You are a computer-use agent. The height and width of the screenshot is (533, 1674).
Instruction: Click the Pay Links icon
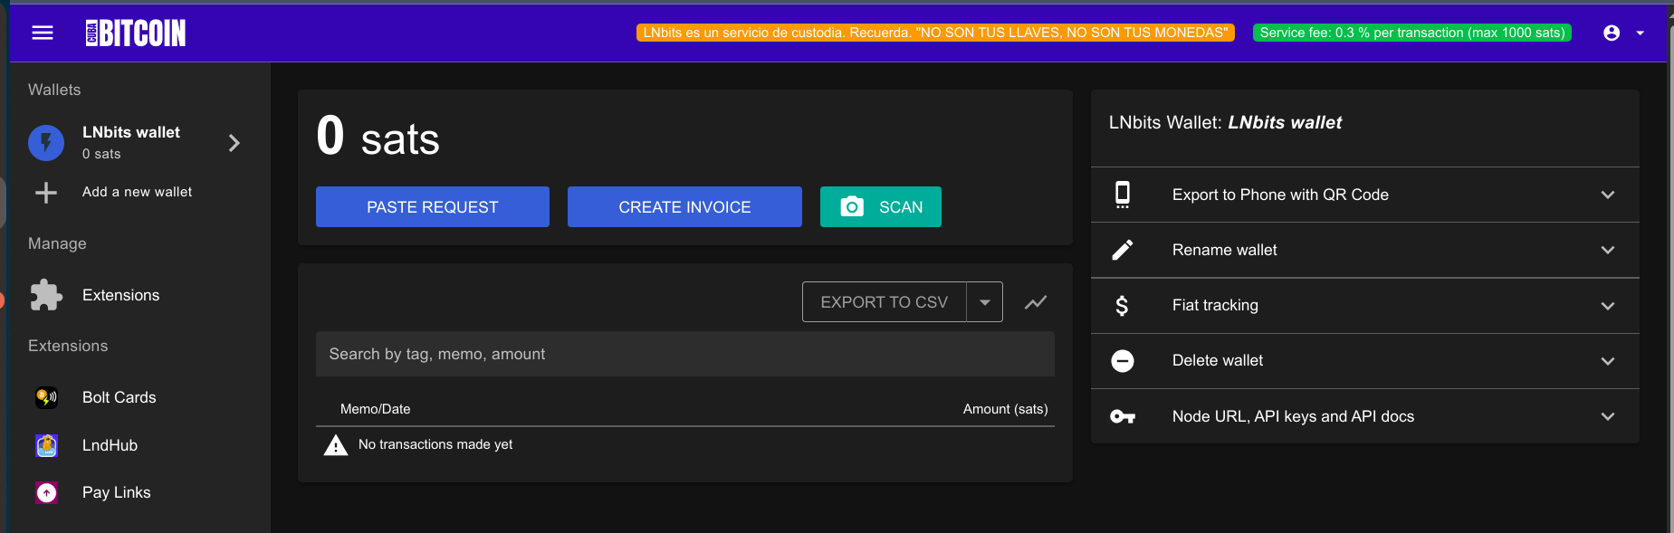(46, 492)
